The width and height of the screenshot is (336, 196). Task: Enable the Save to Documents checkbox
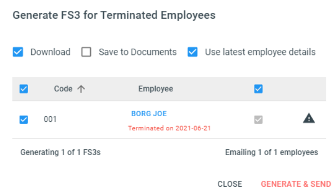86,52
